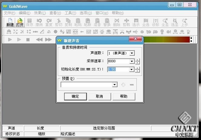Open the 查看(V) menu
The image size is (201, 140).
point(55,13)
